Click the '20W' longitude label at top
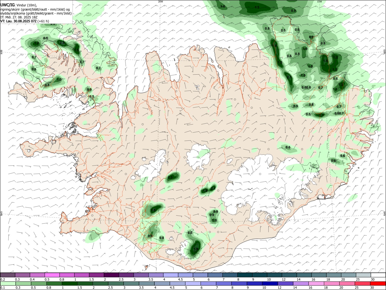The image size is (386, 290). [161, 2]
